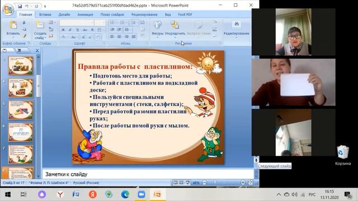Go to next slide with Следующий слайд arrow

[256, 161]
